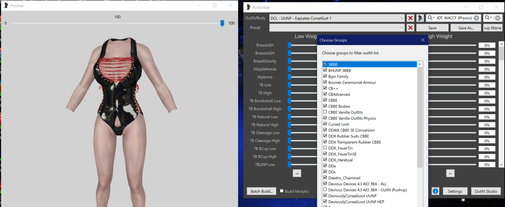Check Devious Devices 4.3 Outfit (Pushup) group
This screenshot has height=207, width=505.
pos(325,189)
